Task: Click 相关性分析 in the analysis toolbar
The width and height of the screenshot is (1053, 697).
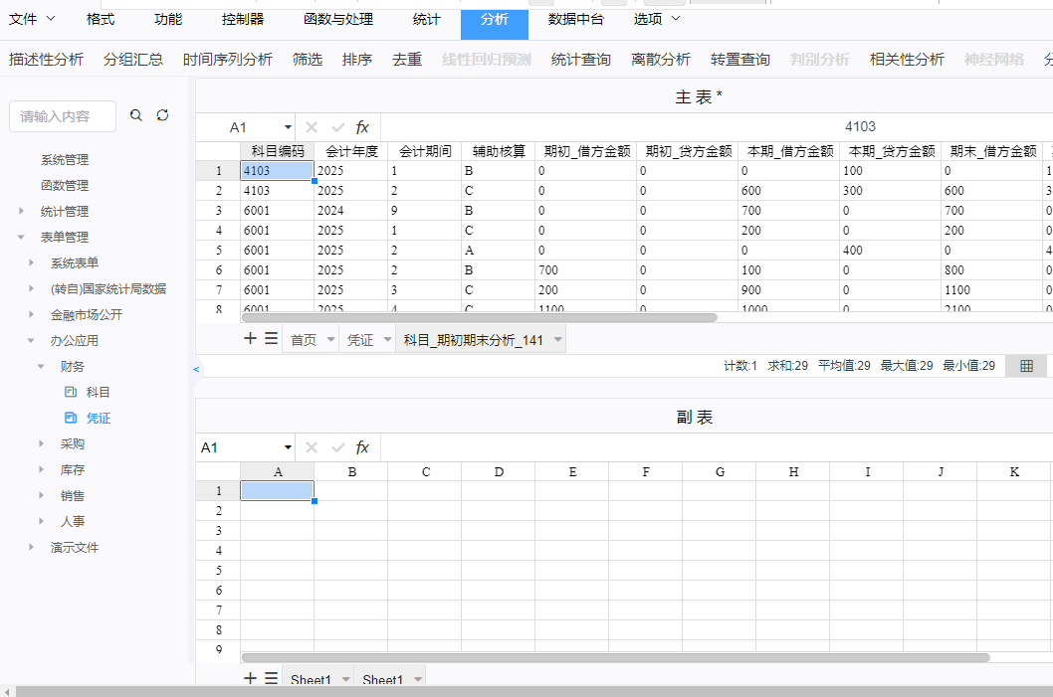Action: point(907,60)
